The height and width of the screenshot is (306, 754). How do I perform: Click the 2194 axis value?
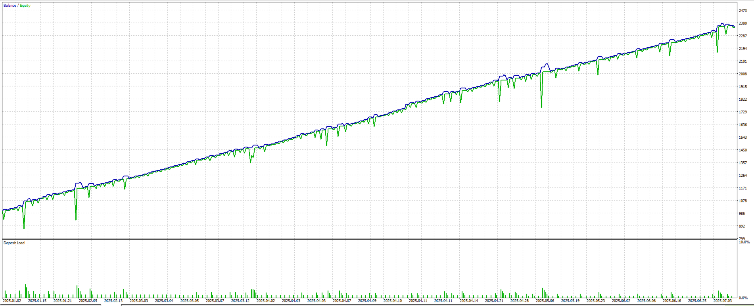coord(743,49)
